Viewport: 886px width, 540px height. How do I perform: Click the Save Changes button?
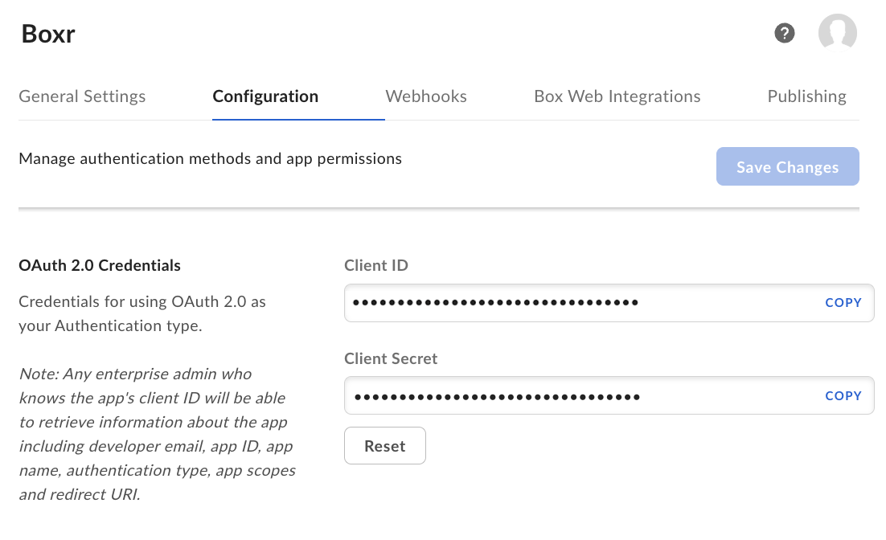tap(788, 166)
